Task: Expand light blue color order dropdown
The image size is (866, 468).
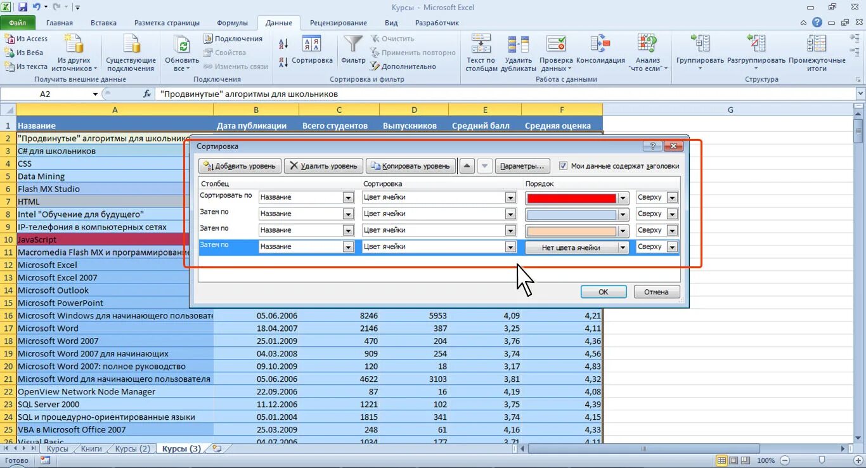Action: (x=623, y=214)
